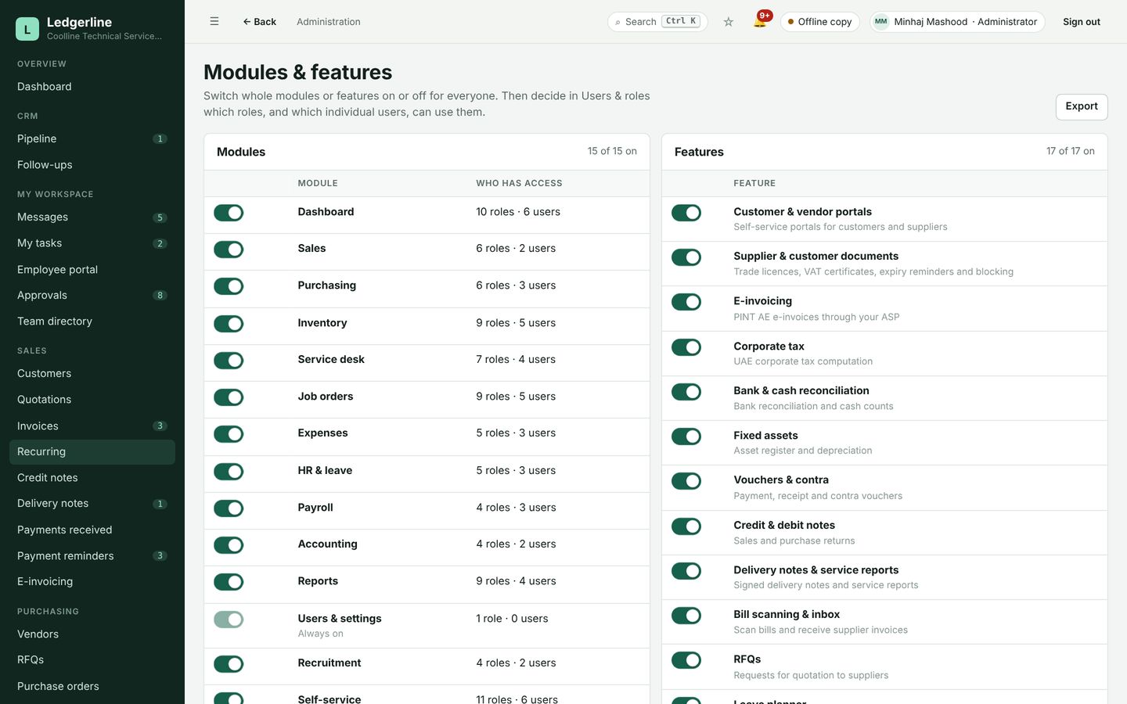The image size is (1127, 704).
Task: Click the "15 of 15 on" count
Action: click(612, 151)
